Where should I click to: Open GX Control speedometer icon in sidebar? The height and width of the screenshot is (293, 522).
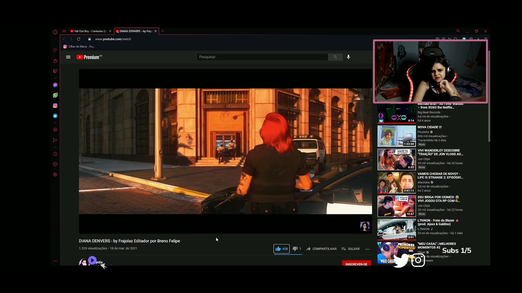[55, 50]
